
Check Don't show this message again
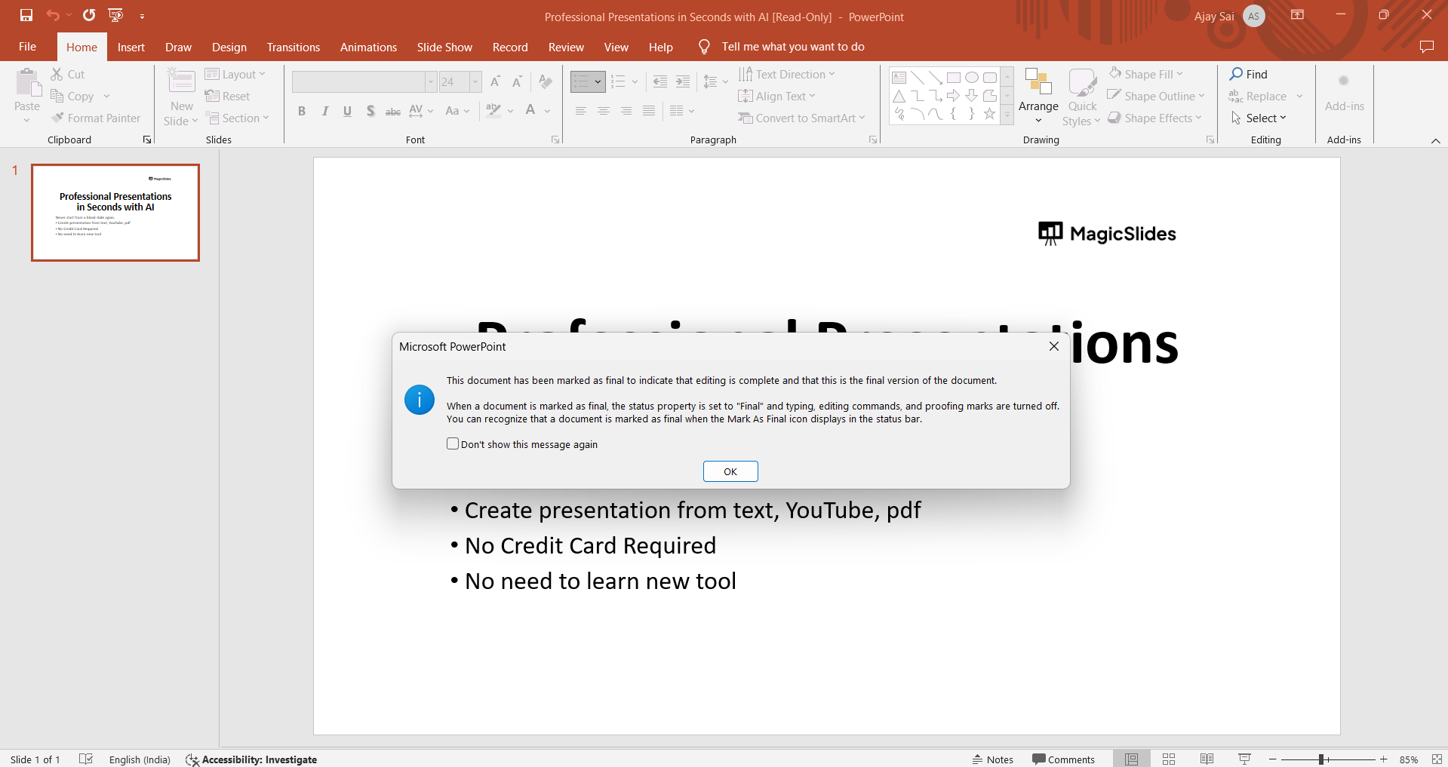453,444
